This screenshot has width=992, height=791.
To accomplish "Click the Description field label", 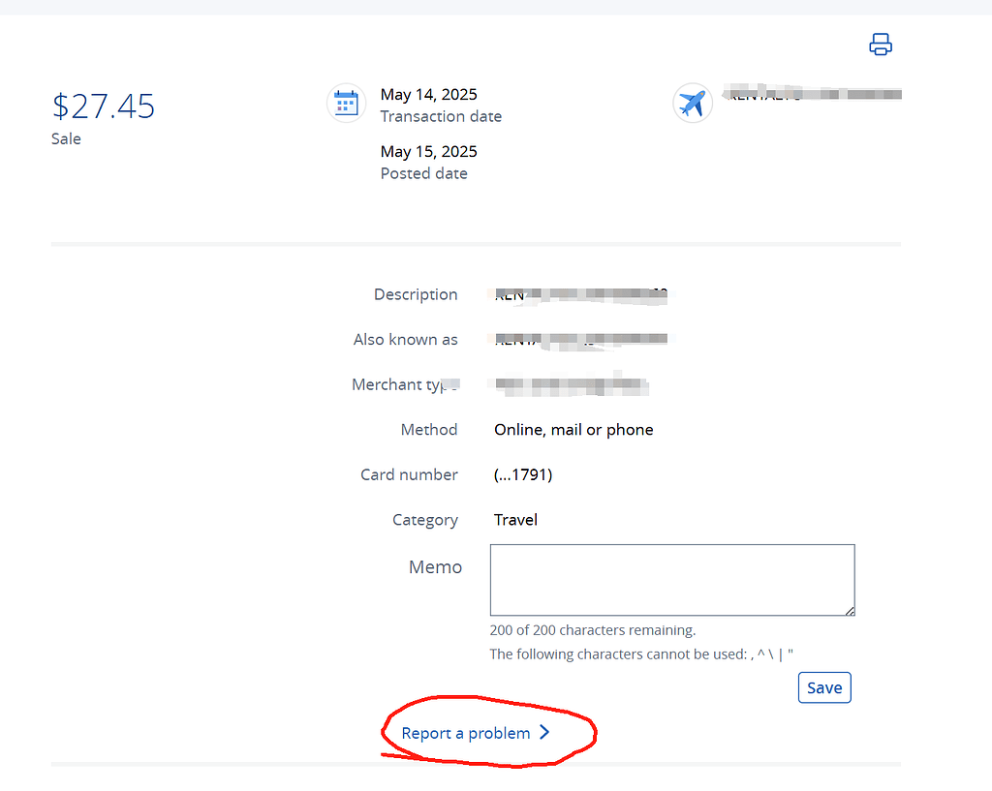I will [x=416, y=294].
